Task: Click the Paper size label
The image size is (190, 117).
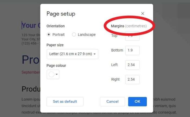Action: click(55, 45)
